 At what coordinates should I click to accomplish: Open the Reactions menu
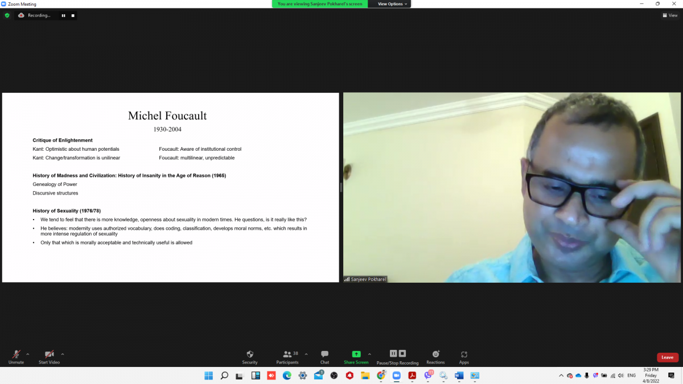pyautogui.click(x=435, y=357)
